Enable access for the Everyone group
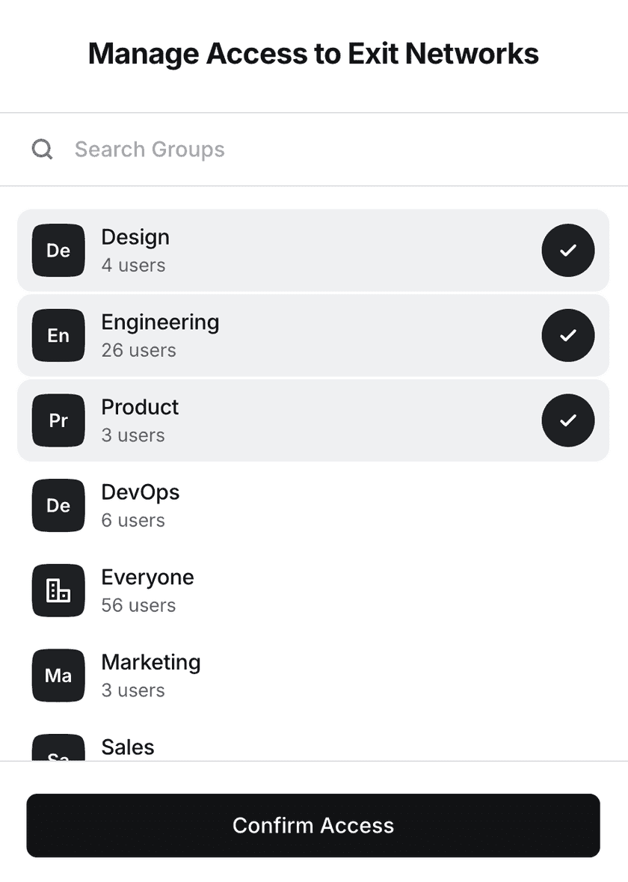The image size is (628, 882). [x=314, y=590]
